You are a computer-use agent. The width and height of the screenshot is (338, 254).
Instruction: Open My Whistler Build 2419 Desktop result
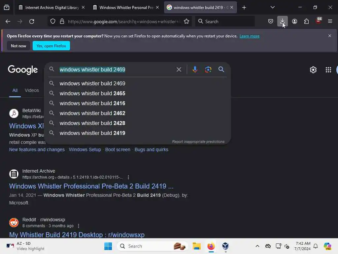(77, 235)
